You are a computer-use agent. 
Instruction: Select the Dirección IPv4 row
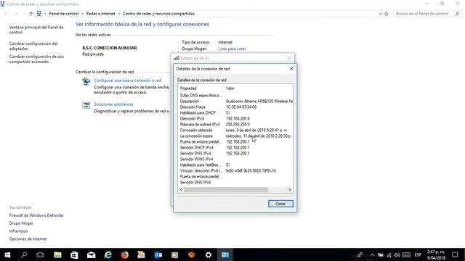(235, 119)
